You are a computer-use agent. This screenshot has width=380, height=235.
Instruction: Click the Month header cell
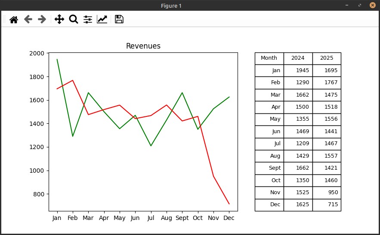pyautogui.click(x=269, y=58)
